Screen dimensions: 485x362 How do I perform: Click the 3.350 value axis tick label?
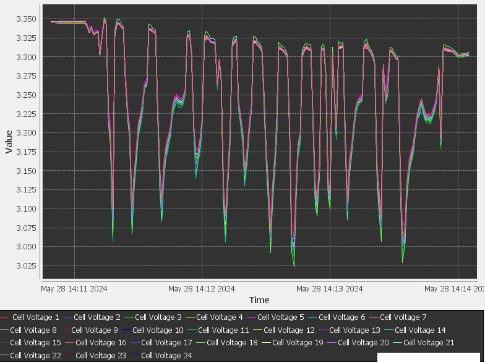tap(26, 19)
